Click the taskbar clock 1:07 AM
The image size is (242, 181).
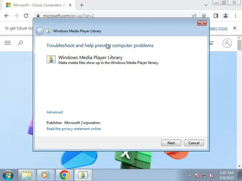(x=227, y=173)
